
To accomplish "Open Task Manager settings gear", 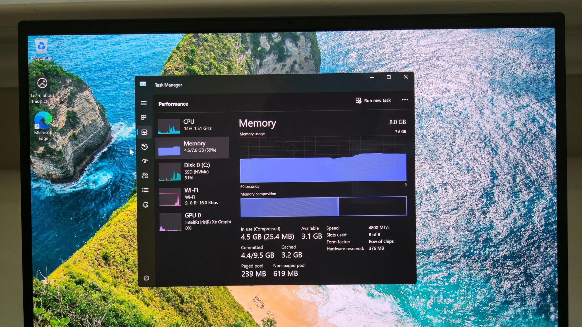I will 146,278.
